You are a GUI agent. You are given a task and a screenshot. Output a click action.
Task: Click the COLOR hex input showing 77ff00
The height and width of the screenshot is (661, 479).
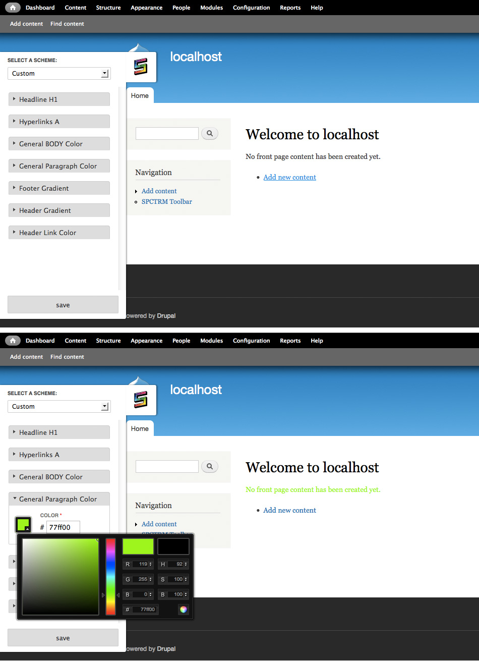click(63, 527)
